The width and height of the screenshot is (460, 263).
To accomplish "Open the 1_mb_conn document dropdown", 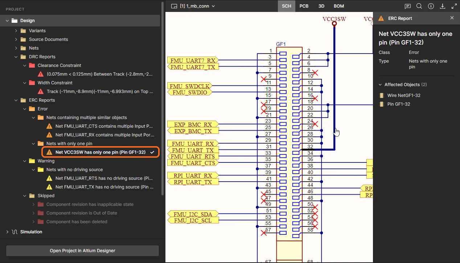I will coord(198,6).
